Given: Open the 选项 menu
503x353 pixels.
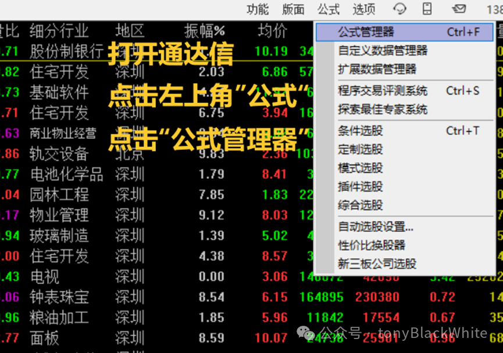Looking at the screenshot, I should tap(364, 9).
